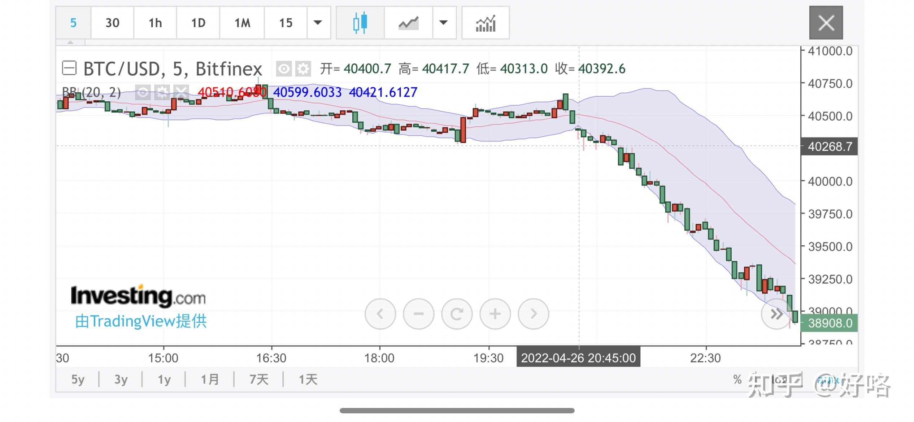Set range to 3y
This screenshot has width=914, height=422.
[121, 379]
